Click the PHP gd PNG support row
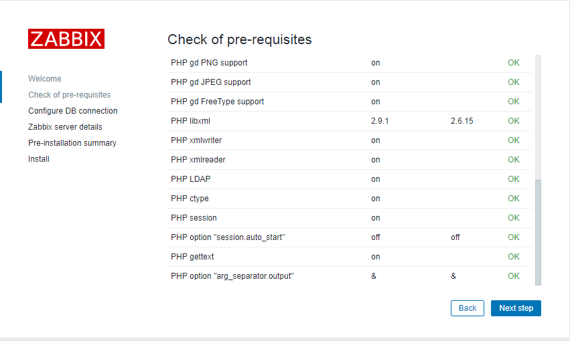 (350, 63)
